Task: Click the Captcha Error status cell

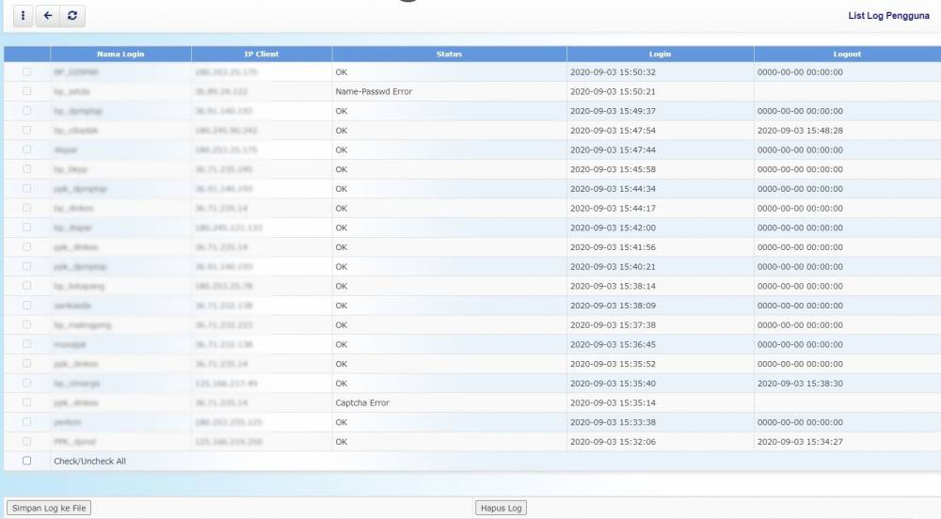Action: [x=362, y=402]
